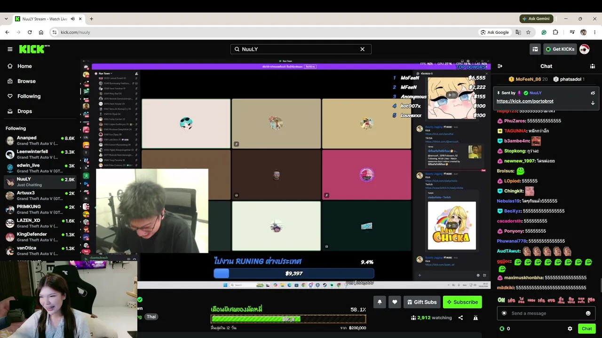The width and height of the screenshot is (602, 338).
Task: Share the stream
Action: pyautogui.click(x=460, y=318)
